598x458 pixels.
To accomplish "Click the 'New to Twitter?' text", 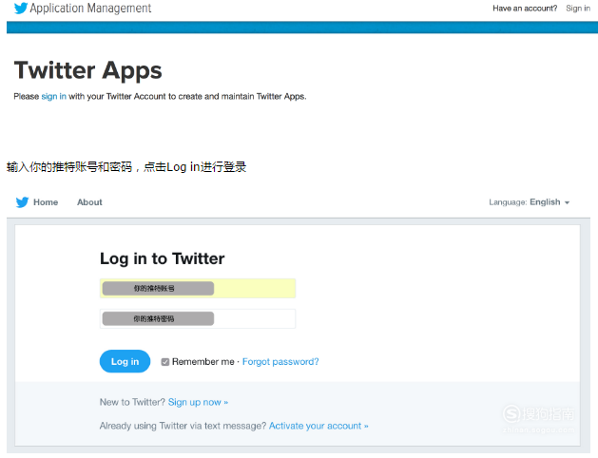I will point(132,402).
